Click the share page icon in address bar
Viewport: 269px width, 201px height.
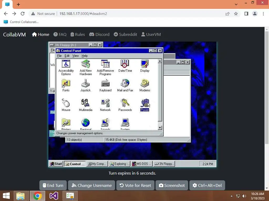227,14
